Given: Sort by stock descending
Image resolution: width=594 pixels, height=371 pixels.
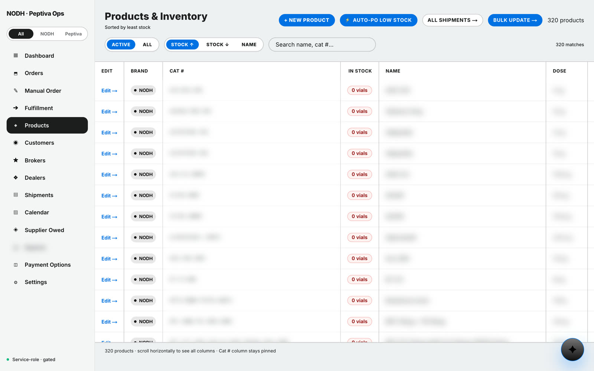Looking at the screenshot, I should [218, 45].
